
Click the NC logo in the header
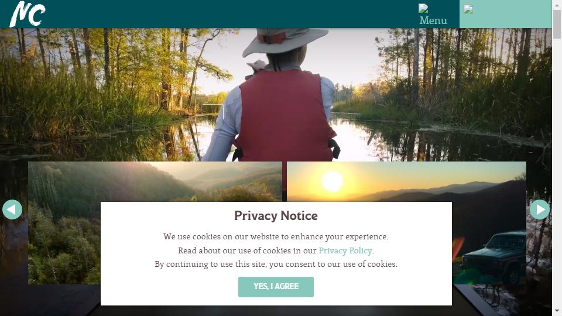[x=28, y=14]
